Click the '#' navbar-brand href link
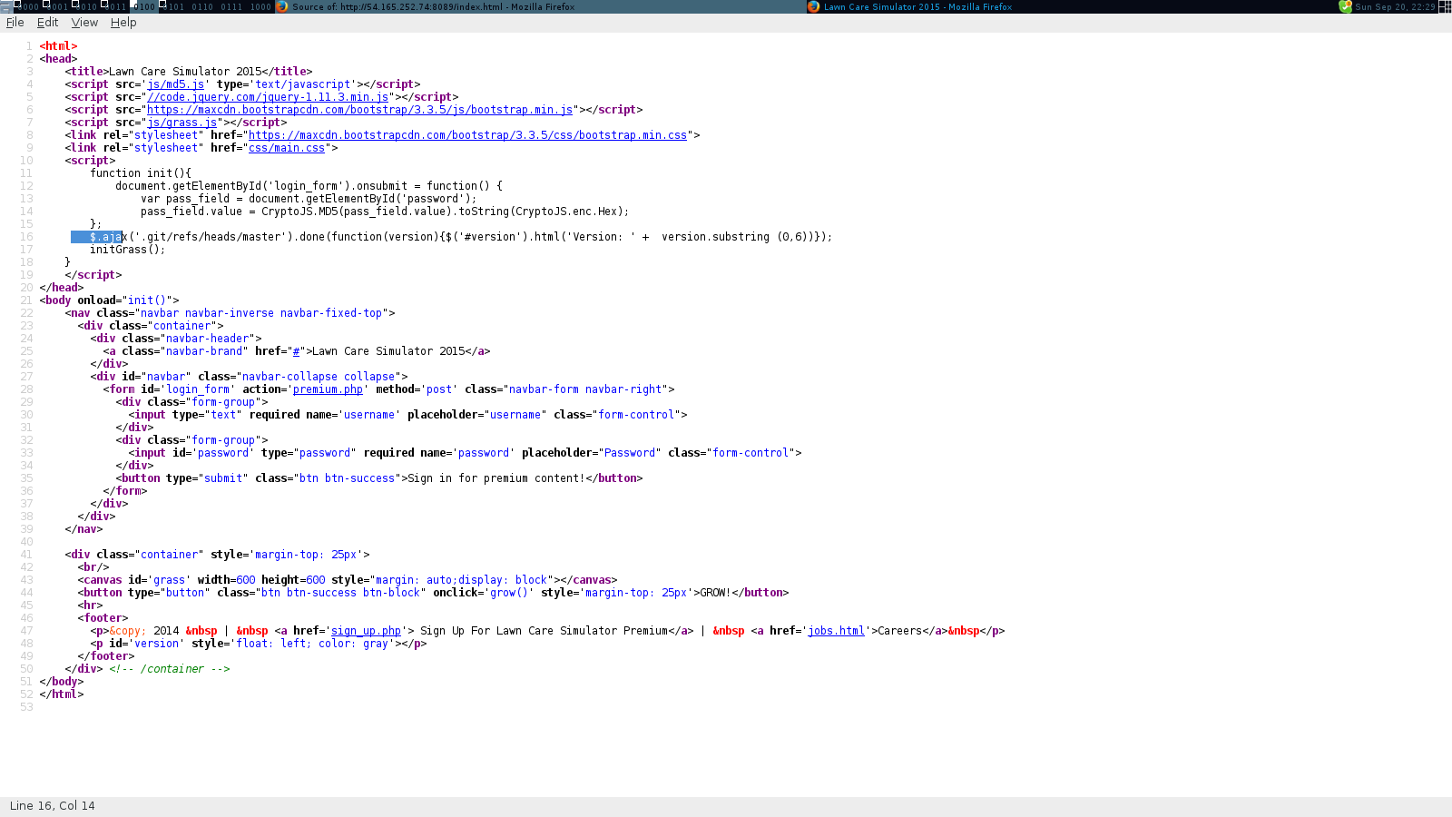Viewport: 1452px width, 817px height. 296,351
